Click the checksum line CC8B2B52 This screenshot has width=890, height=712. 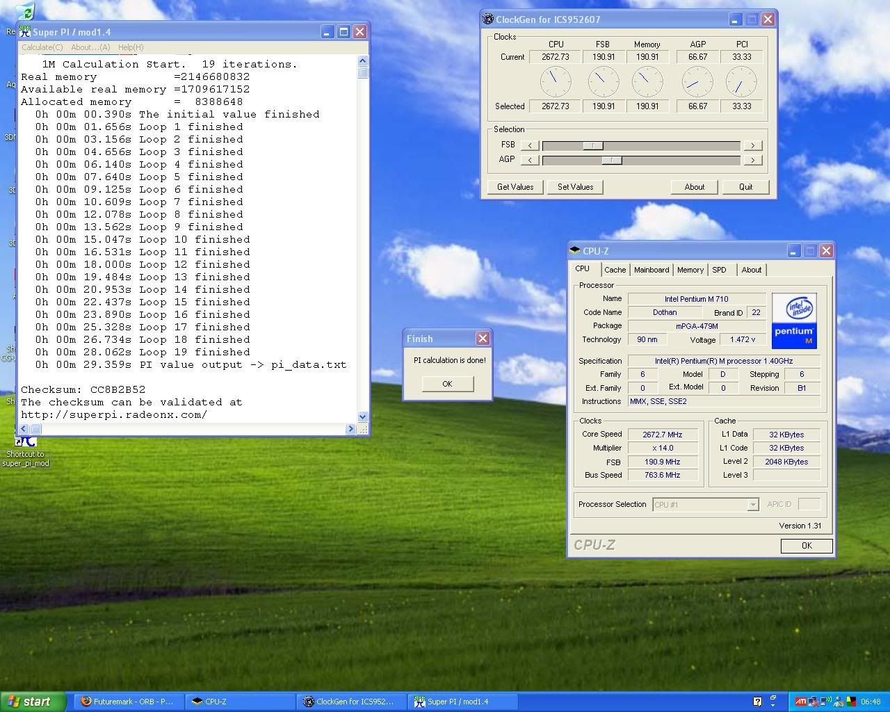click(83, 389)
